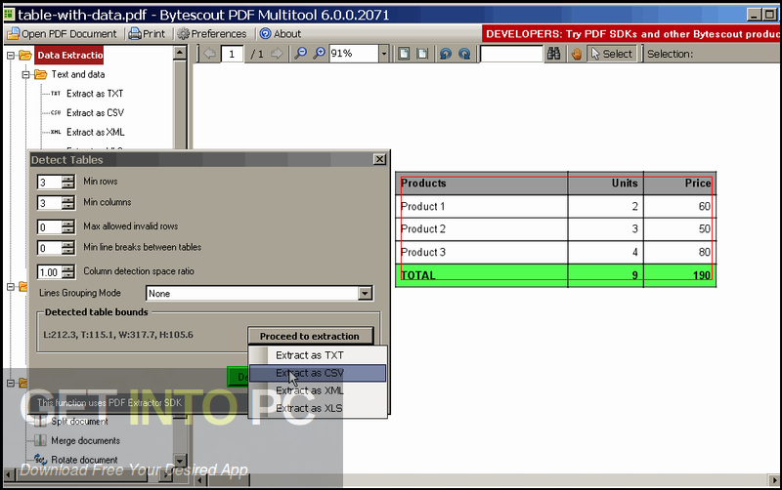Viewport: 782px width, 490px height.
Task: Click the second page-layout icon in toolbar
Action: point(422,54)
